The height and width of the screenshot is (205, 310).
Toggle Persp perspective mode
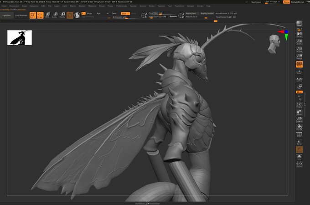299,65
